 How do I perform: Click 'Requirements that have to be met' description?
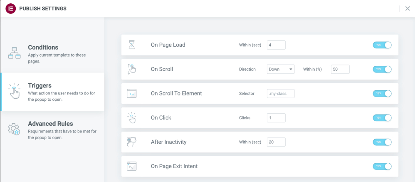click(x=63, y=135)
